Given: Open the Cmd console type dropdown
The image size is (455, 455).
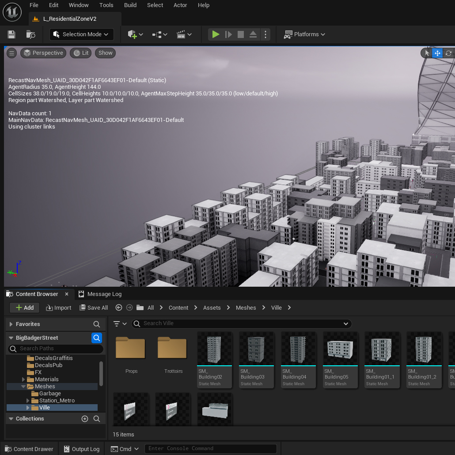Looking at the screenshot, I should click(x=125, y=449).
